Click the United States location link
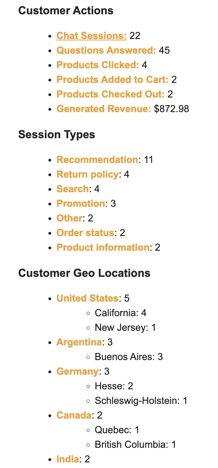This screenshot has width=218, height=468. [87, 298]
